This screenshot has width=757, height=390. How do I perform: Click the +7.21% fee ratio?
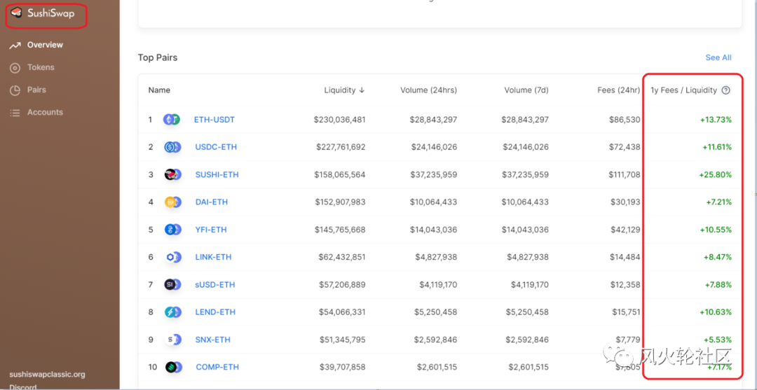coord(718,202)
